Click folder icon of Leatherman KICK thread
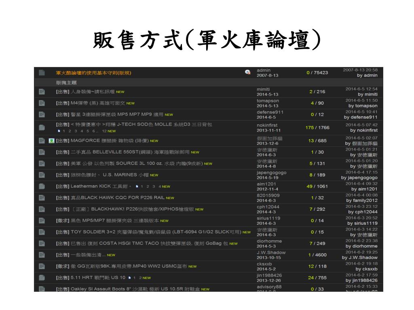This screenshot has height=310, width=414. click(42, 186)
